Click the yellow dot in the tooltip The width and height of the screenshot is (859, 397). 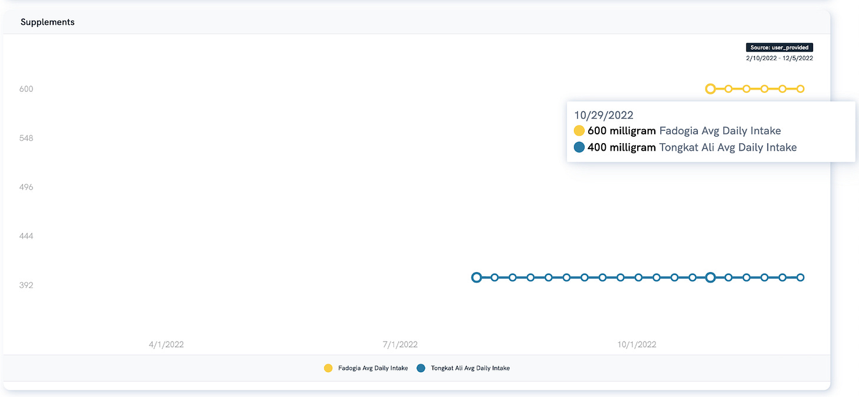click(579, 131)
